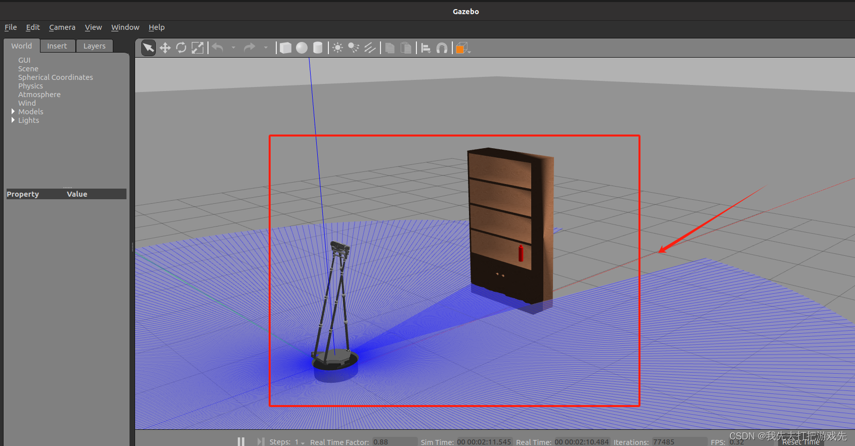Switch to the Insert tab

pos(57,46)
